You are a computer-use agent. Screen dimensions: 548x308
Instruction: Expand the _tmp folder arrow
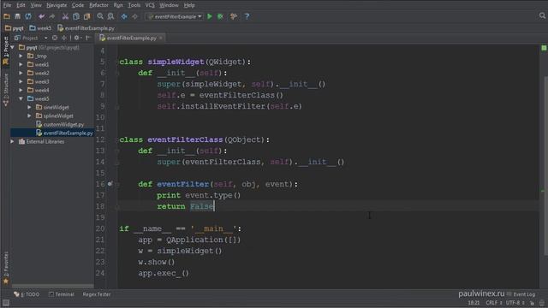tap(21, 56)
